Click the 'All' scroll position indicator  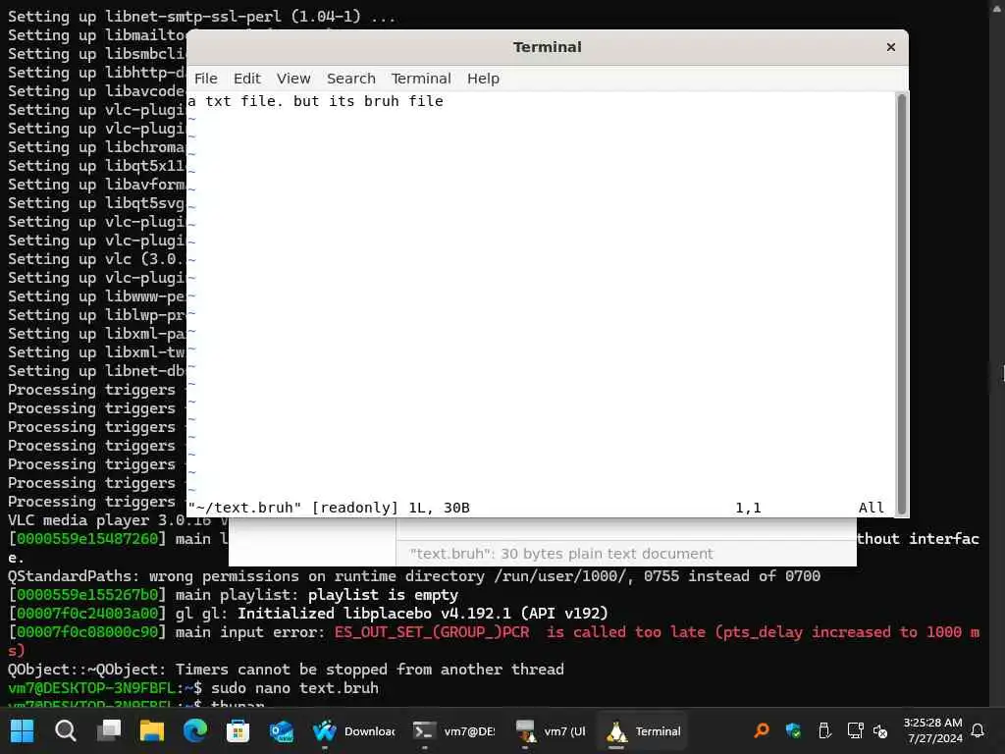pos(872,508)
